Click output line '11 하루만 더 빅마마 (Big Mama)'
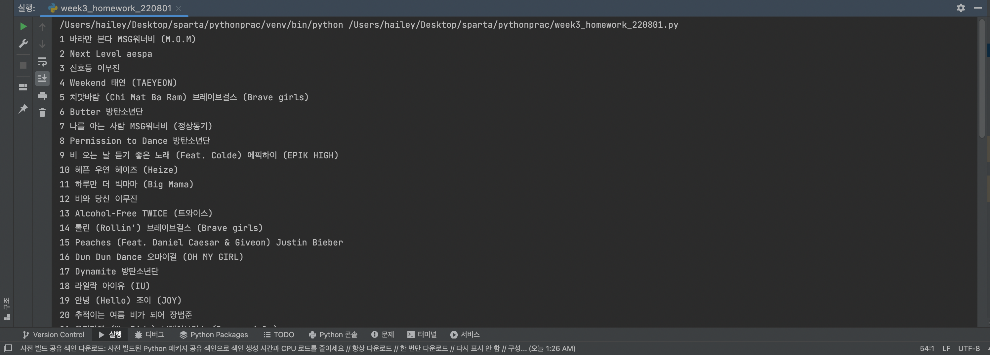 click(126, 184)
